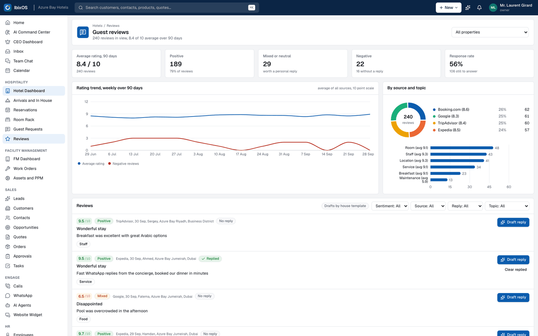538x336 pixels.
Task: Click the Reservations icon
Action: pos(8,110)
